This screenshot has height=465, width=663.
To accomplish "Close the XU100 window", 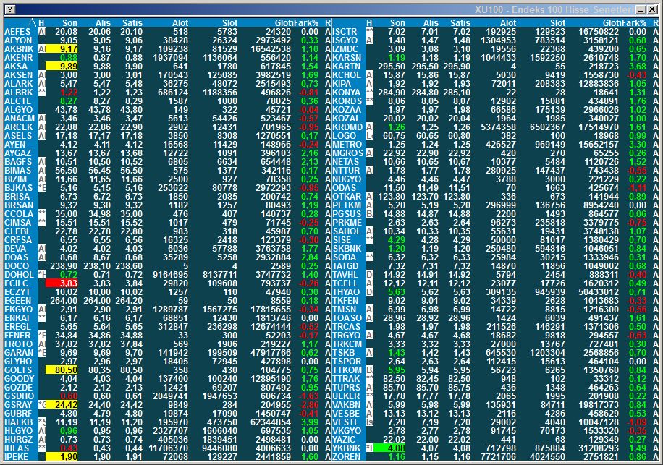I will tap(652, 9).
